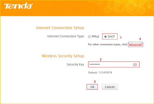Screen dimensions: 154x104
Task: Click the Security Key label text
Action: (x=75, y=64)
